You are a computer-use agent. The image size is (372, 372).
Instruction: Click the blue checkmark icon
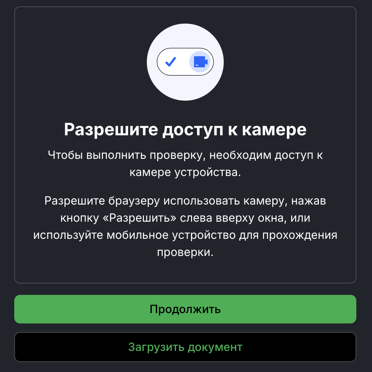(x=170, y=62)
